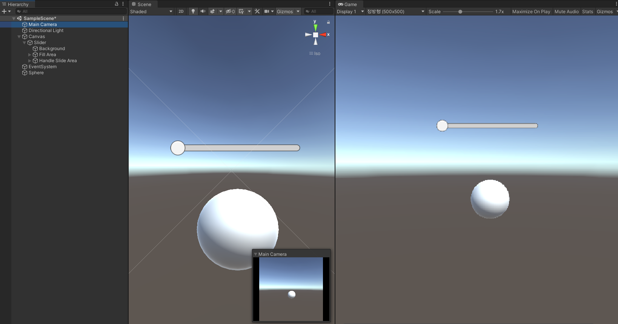Click the sphere in Game view
The width and height of the screenshot is (618, 324).
pos(490,199)
